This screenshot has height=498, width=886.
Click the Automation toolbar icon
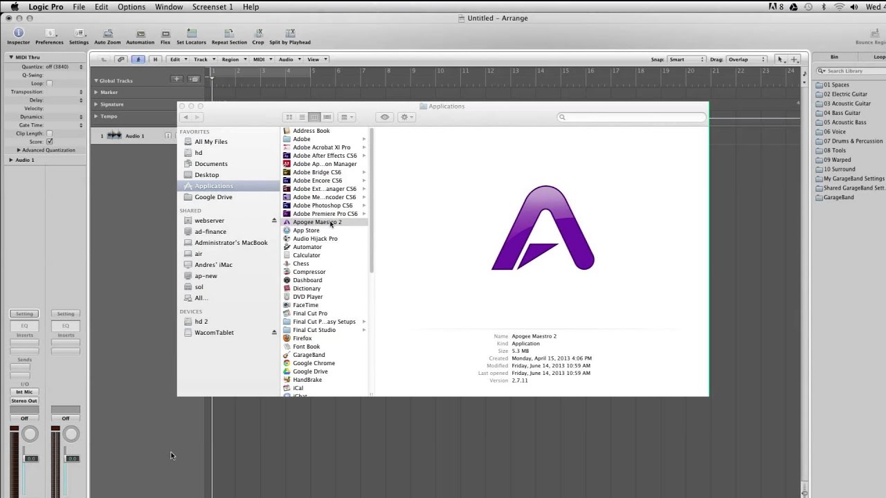coord(140,33)
